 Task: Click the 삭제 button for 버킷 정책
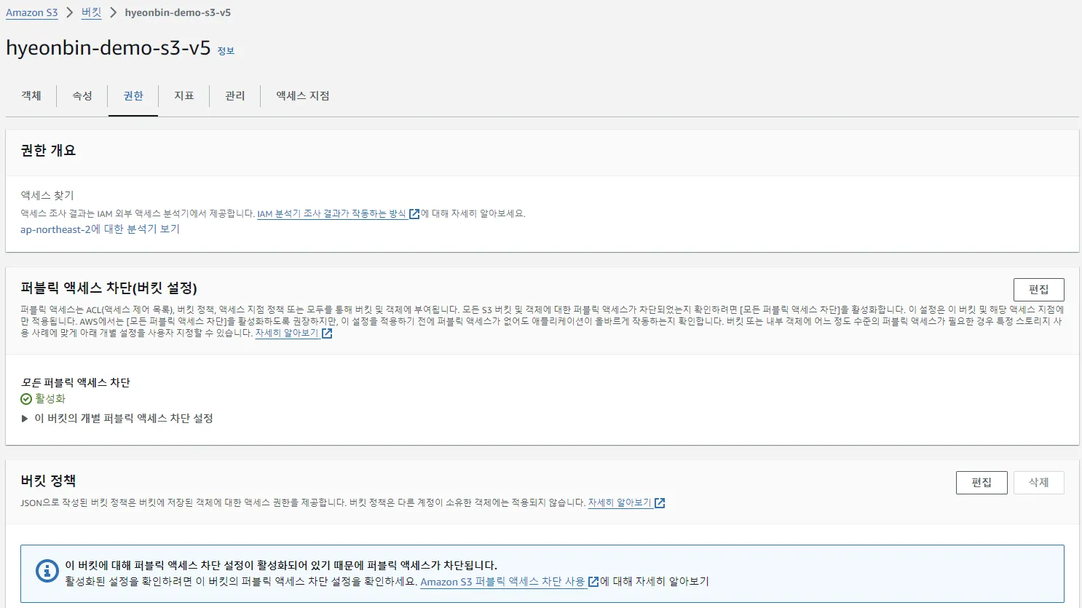coord(1039,483)
